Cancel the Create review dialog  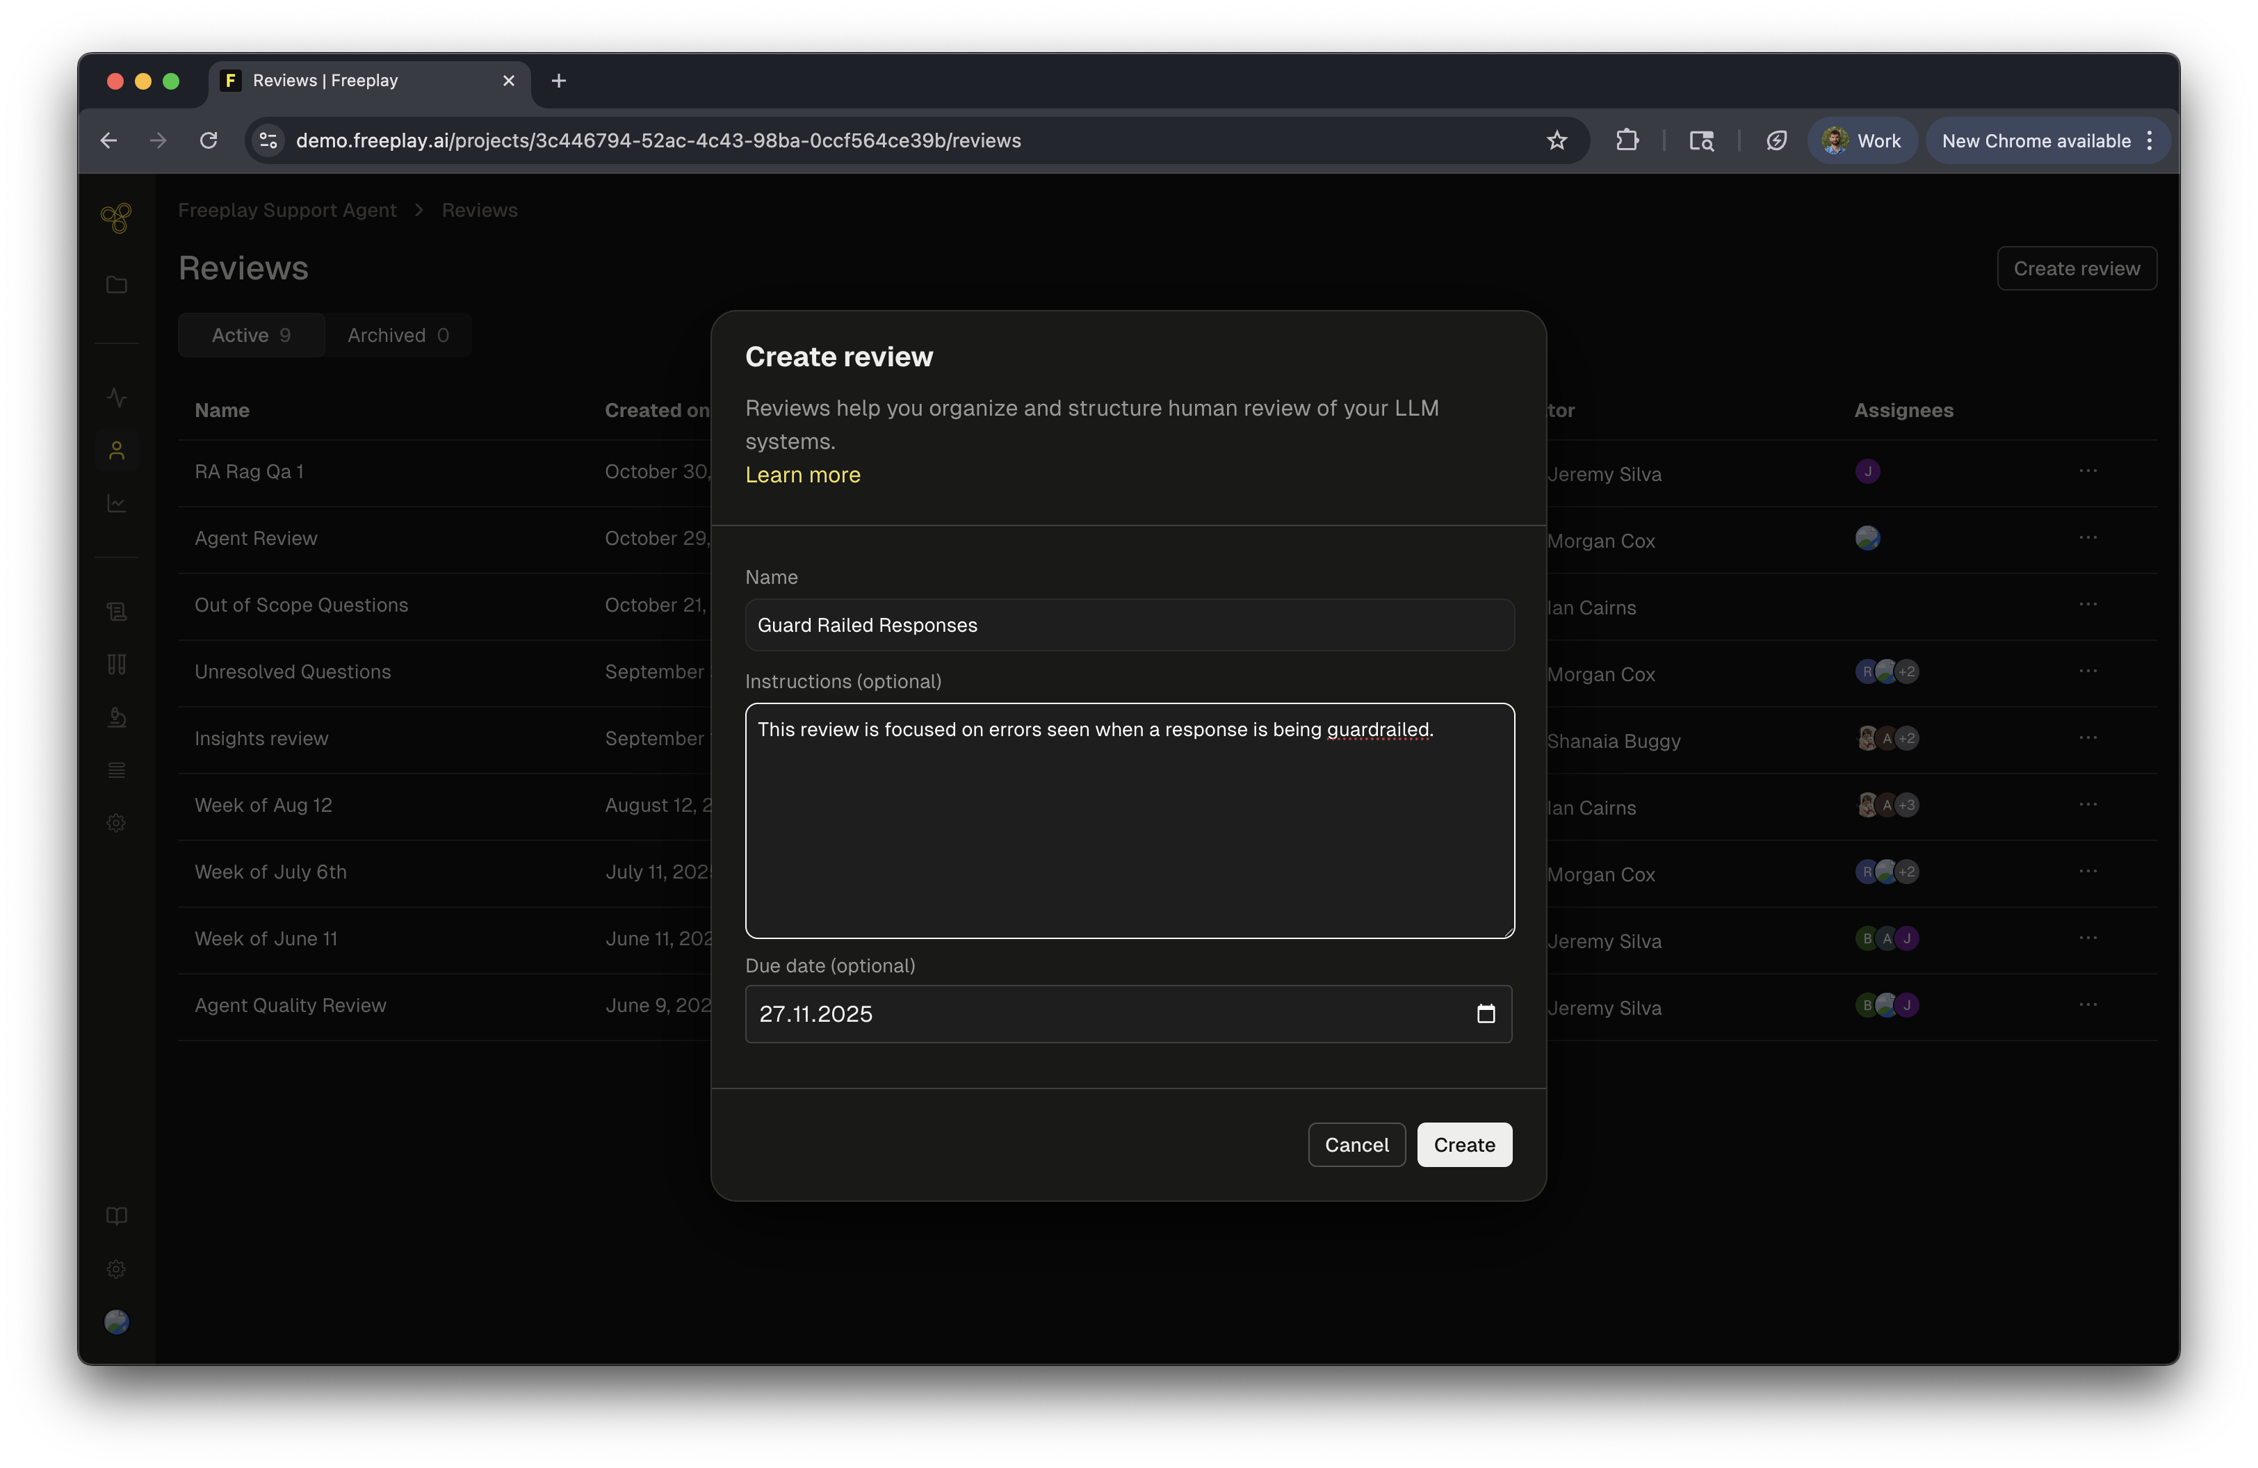click(x=1356, y=1145)
